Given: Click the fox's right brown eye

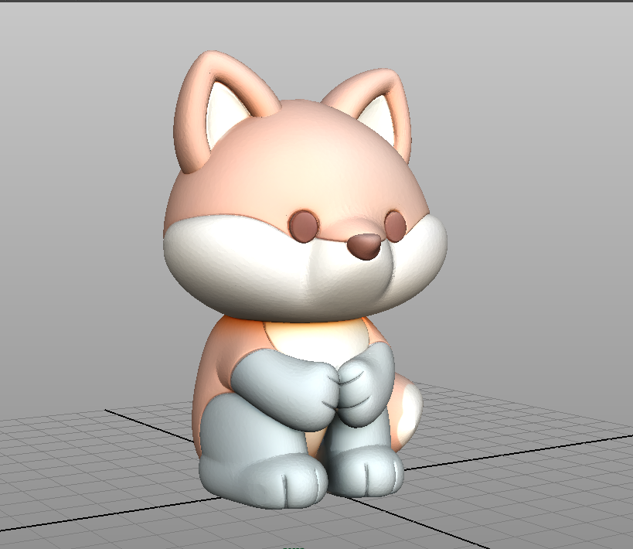Looking at the screenshot, I should click(395, 227).
